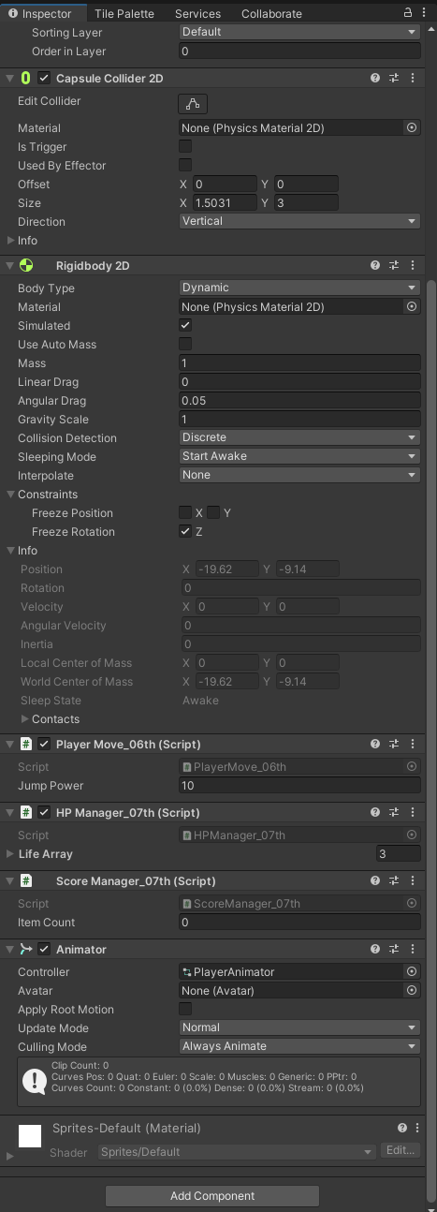The width and height of the screenshot is (437, 1212).
Task: Enable Is Trigger checkbox
Action: (x=185, y=146)
